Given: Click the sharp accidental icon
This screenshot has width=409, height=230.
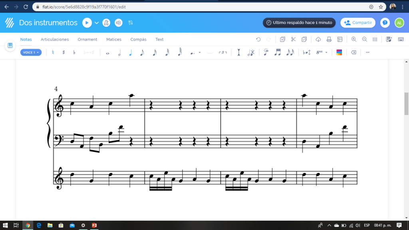Looking at the screenshot, I should [x=64, y=52].
